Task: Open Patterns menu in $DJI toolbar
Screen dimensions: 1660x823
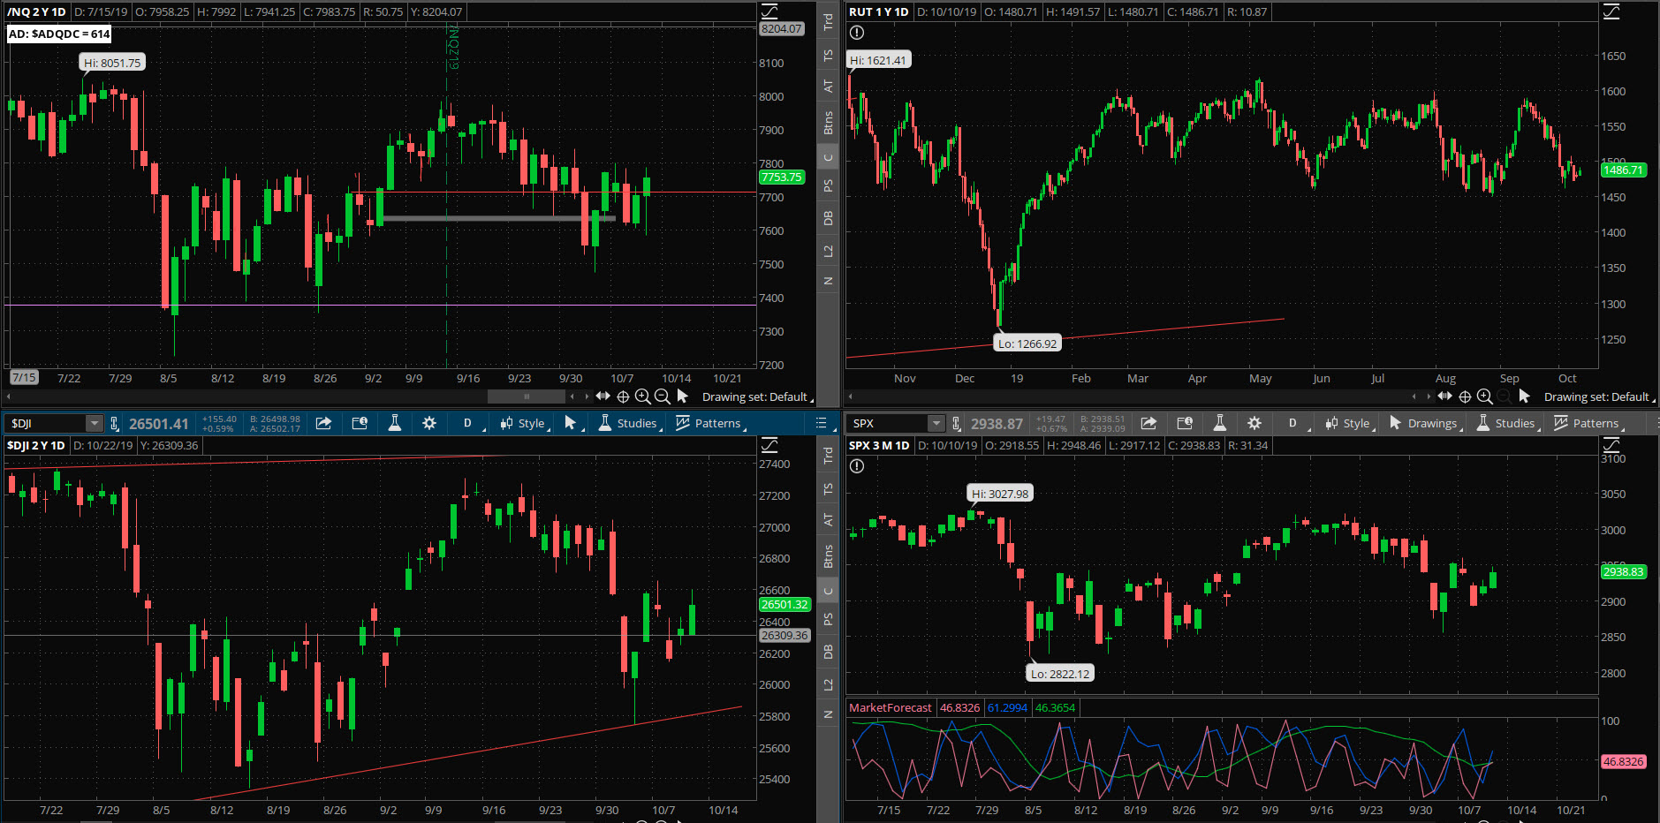Action: point(710,423)
